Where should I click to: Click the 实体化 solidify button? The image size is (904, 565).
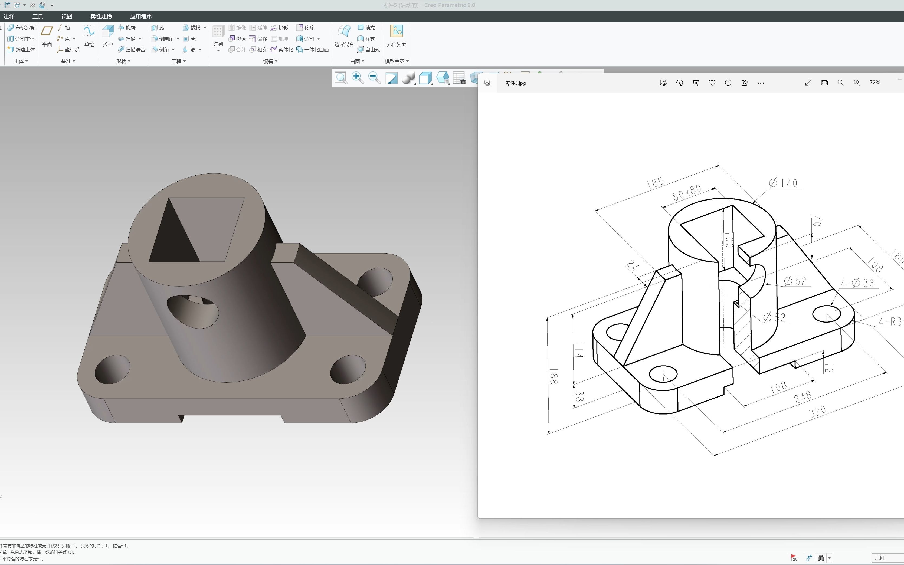click(x=282, y=50)
